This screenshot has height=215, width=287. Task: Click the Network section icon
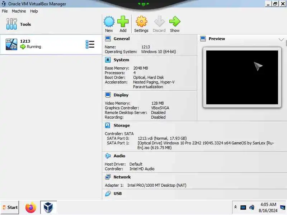[108, 177]
